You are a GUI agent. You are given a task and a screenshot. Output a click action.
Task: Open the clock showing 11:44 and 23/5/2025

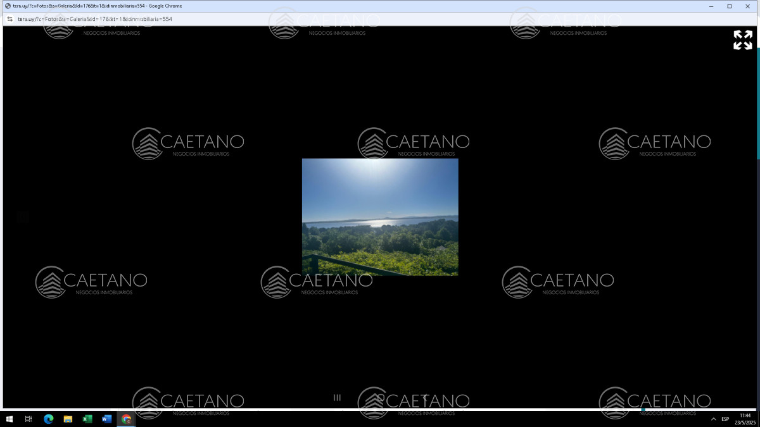745,419
